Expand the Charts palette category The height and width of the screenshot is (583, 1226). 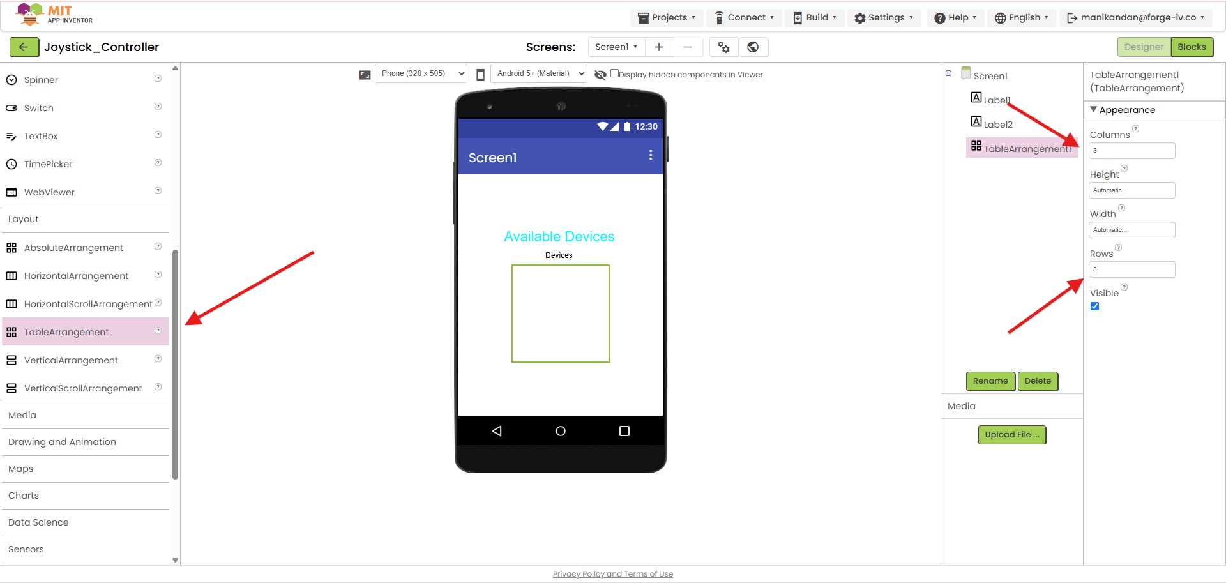coord(85,496)
